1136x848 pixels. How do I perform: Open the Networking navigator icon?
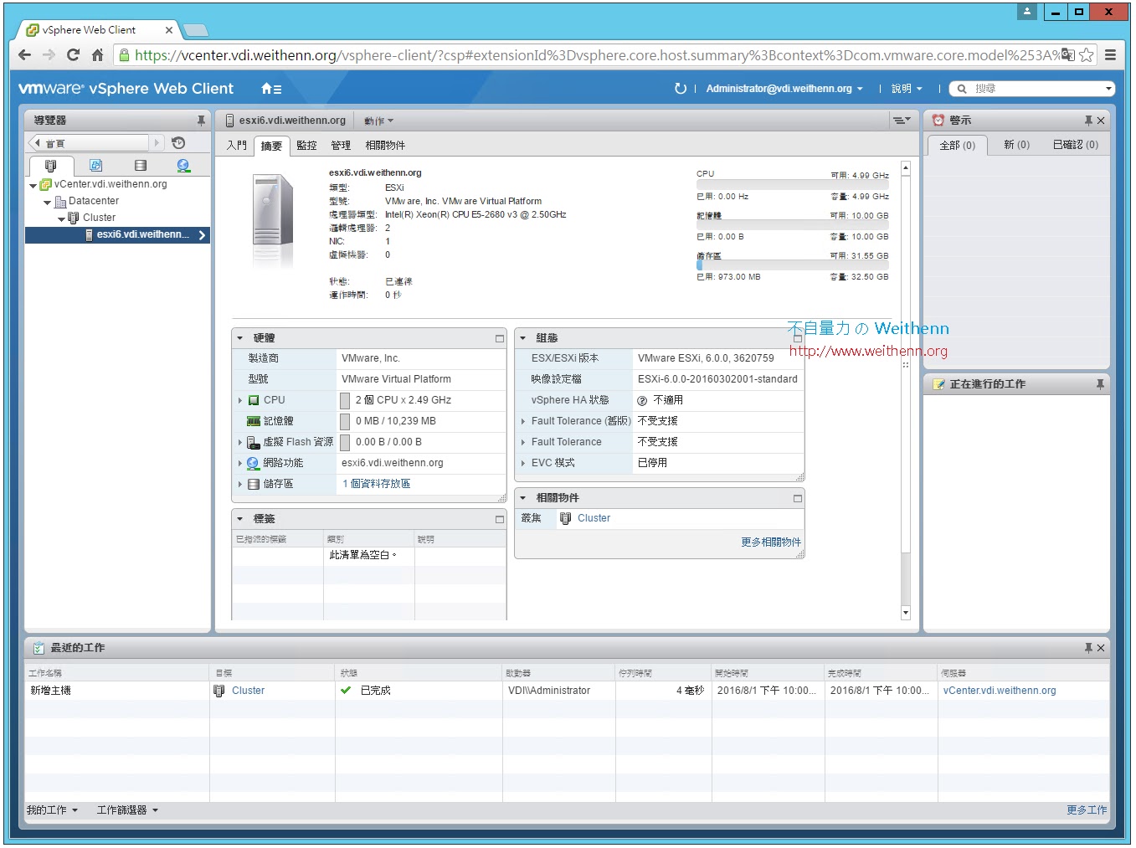click(x=183, y=165)
